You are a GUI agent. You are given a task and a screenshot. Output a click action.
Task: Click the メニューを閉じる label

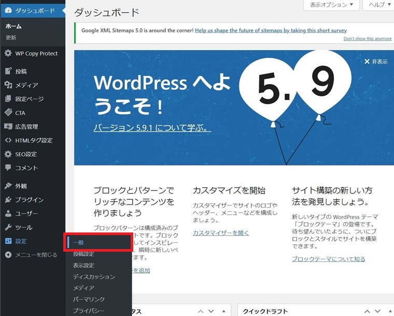[x=36, y=255]
